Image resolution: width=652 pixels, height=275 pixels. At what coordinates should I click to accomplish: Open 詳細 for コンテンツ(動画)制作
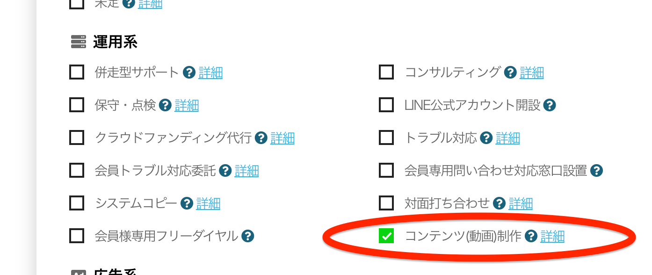552,237
